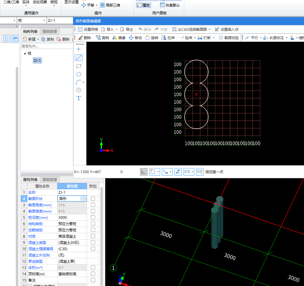Click the 移动 move tool
The image size is (304, 286).
pos(135,38)
